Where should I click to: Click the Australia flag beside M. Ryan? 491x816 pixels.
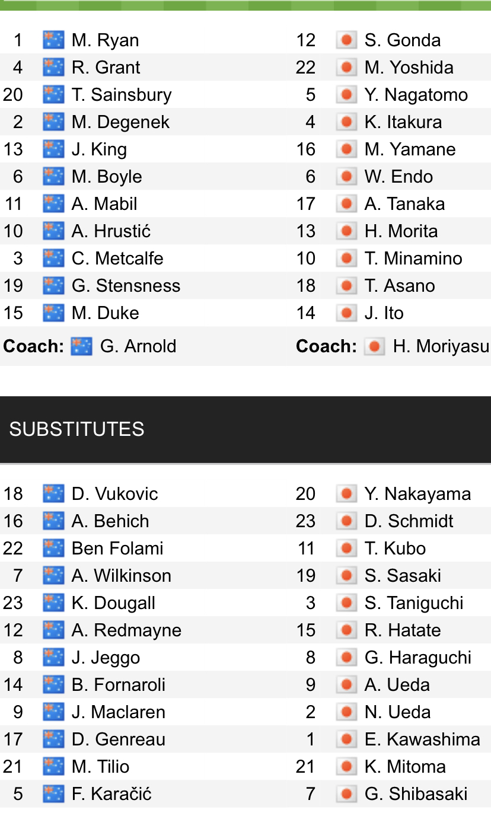[x=53, y=40]
